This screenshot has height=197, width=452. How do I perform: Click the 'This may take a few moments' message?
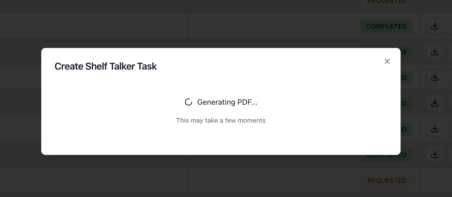coord(221,120)
